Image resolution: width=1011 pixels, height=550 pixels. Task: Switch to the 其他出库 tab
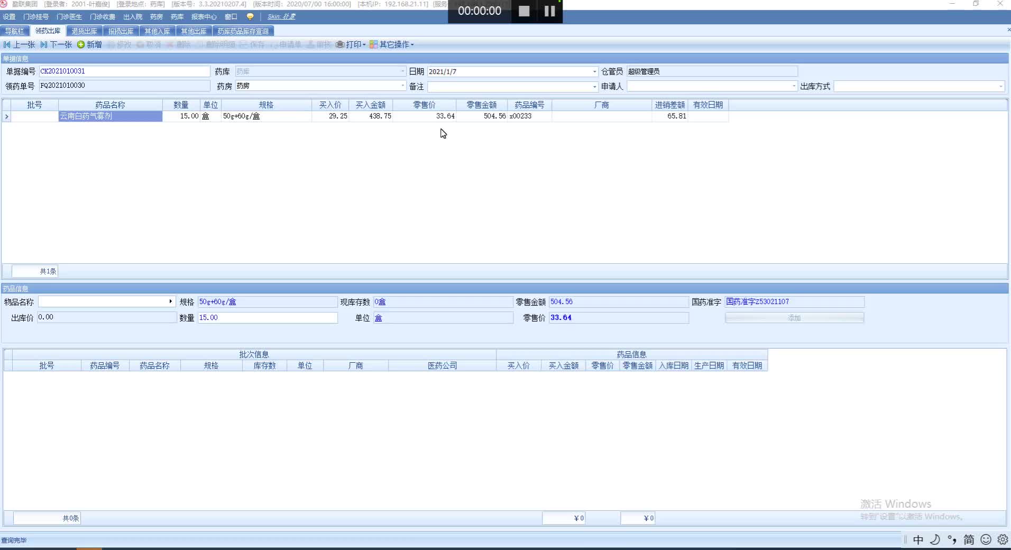click(194, 31)
